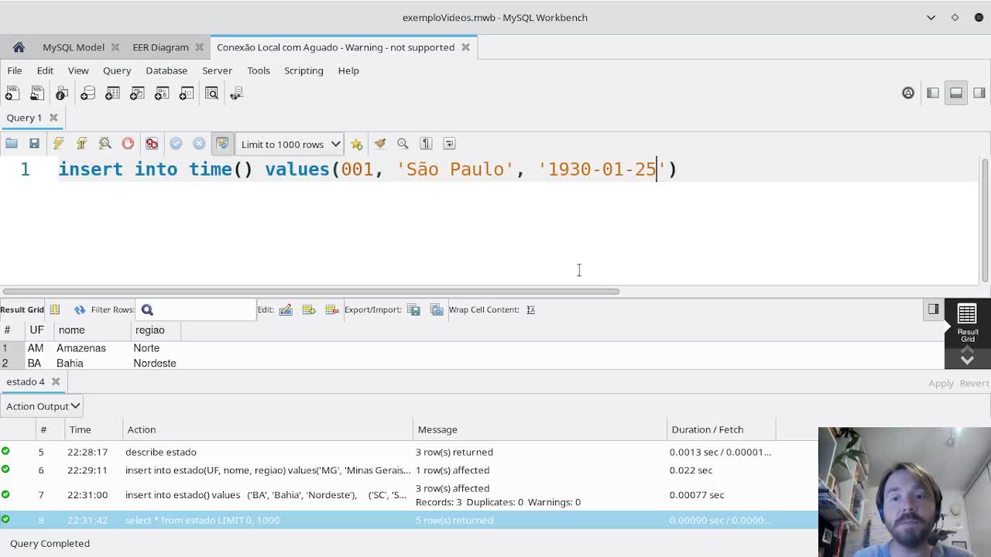
Task: Execute statement under cursor icon
Action: [81, 143]
